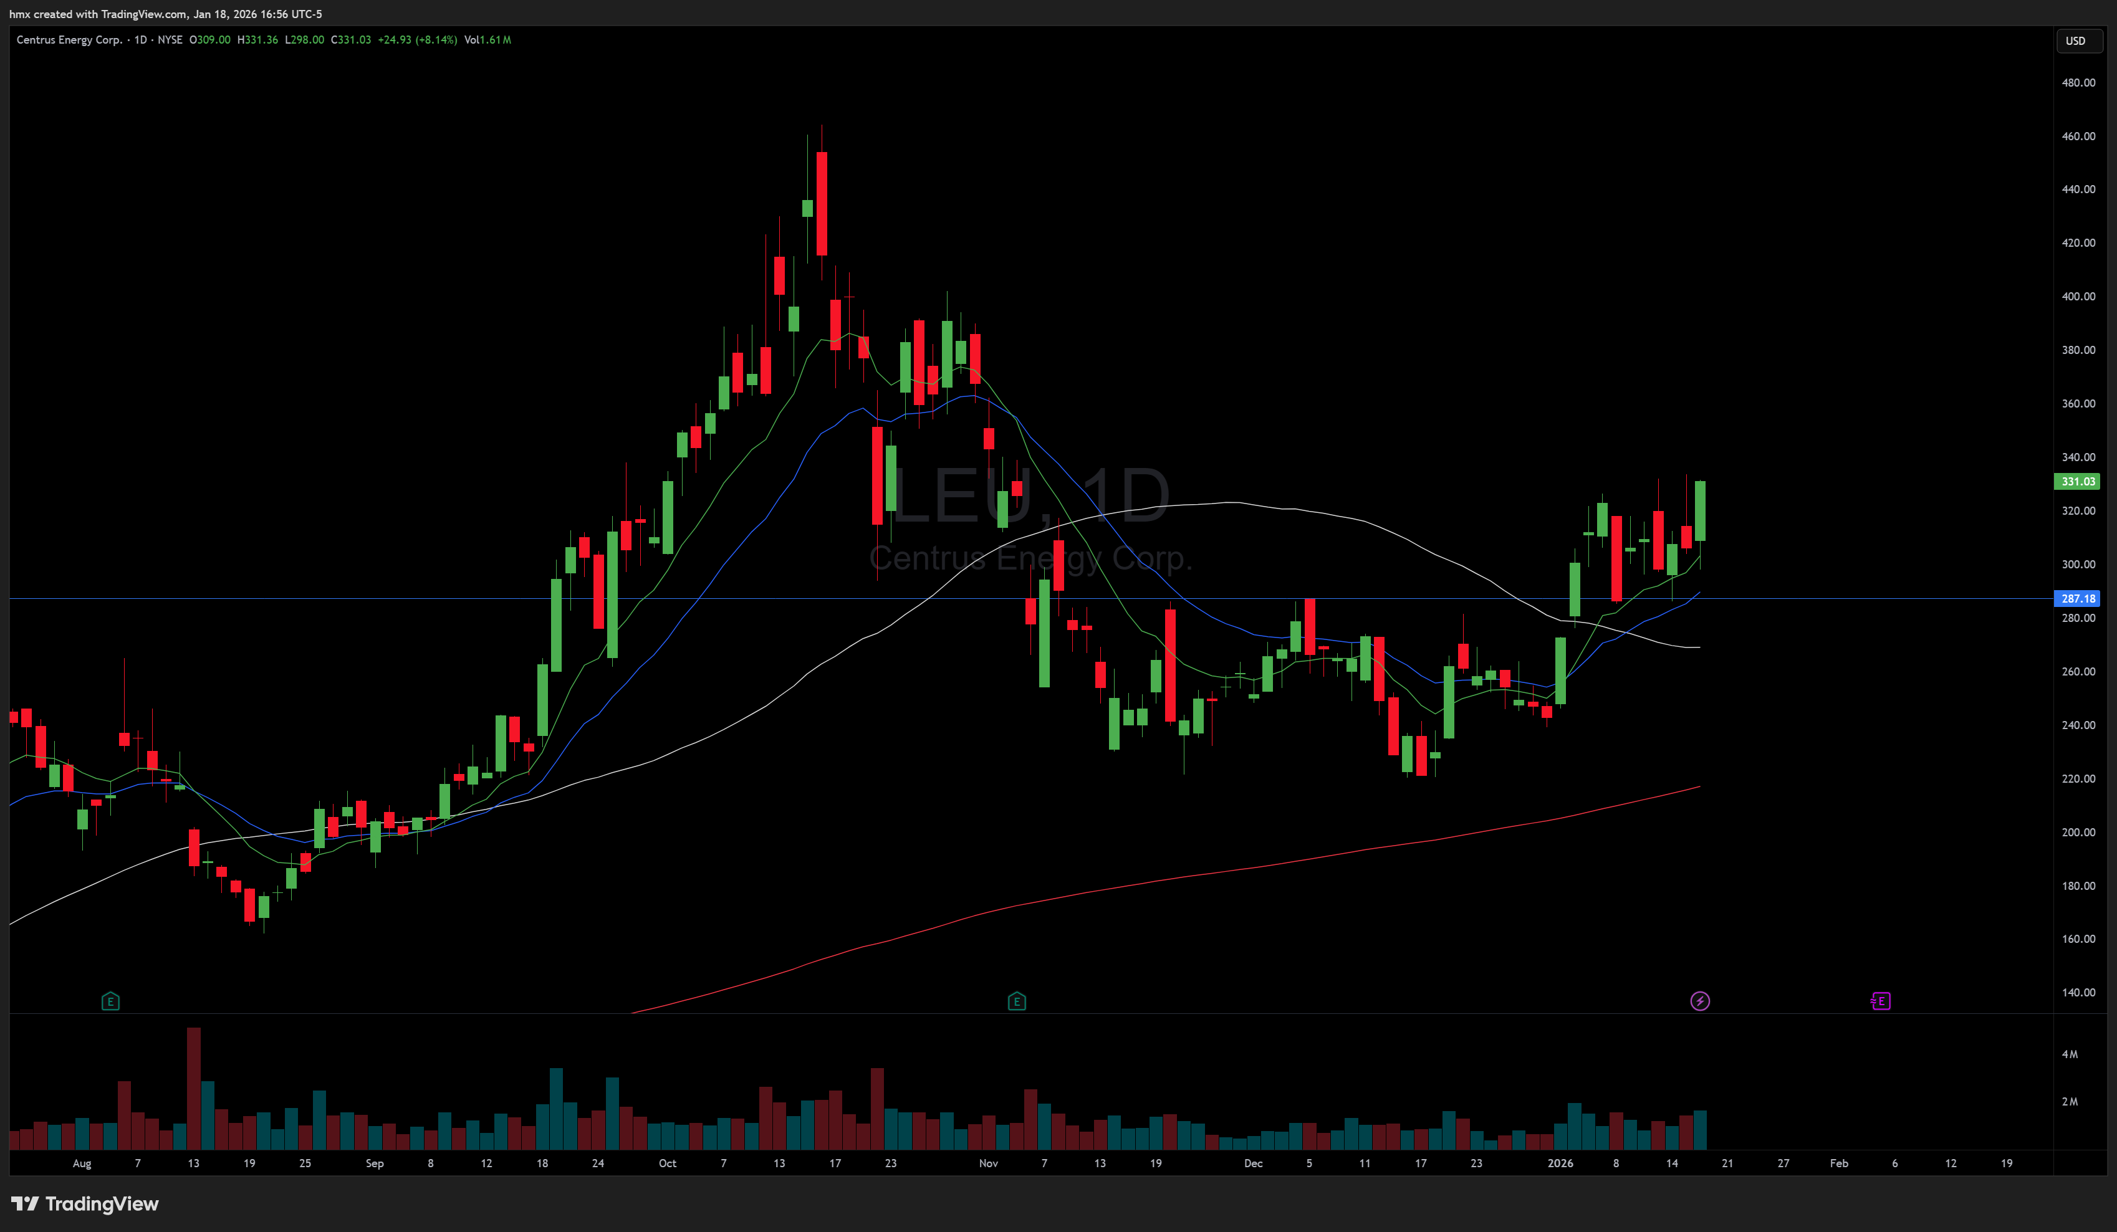Viewport: 2117px width, 1232px height.
Task: Click the upcoming February earnings icon
Action: [1881, 1001]
